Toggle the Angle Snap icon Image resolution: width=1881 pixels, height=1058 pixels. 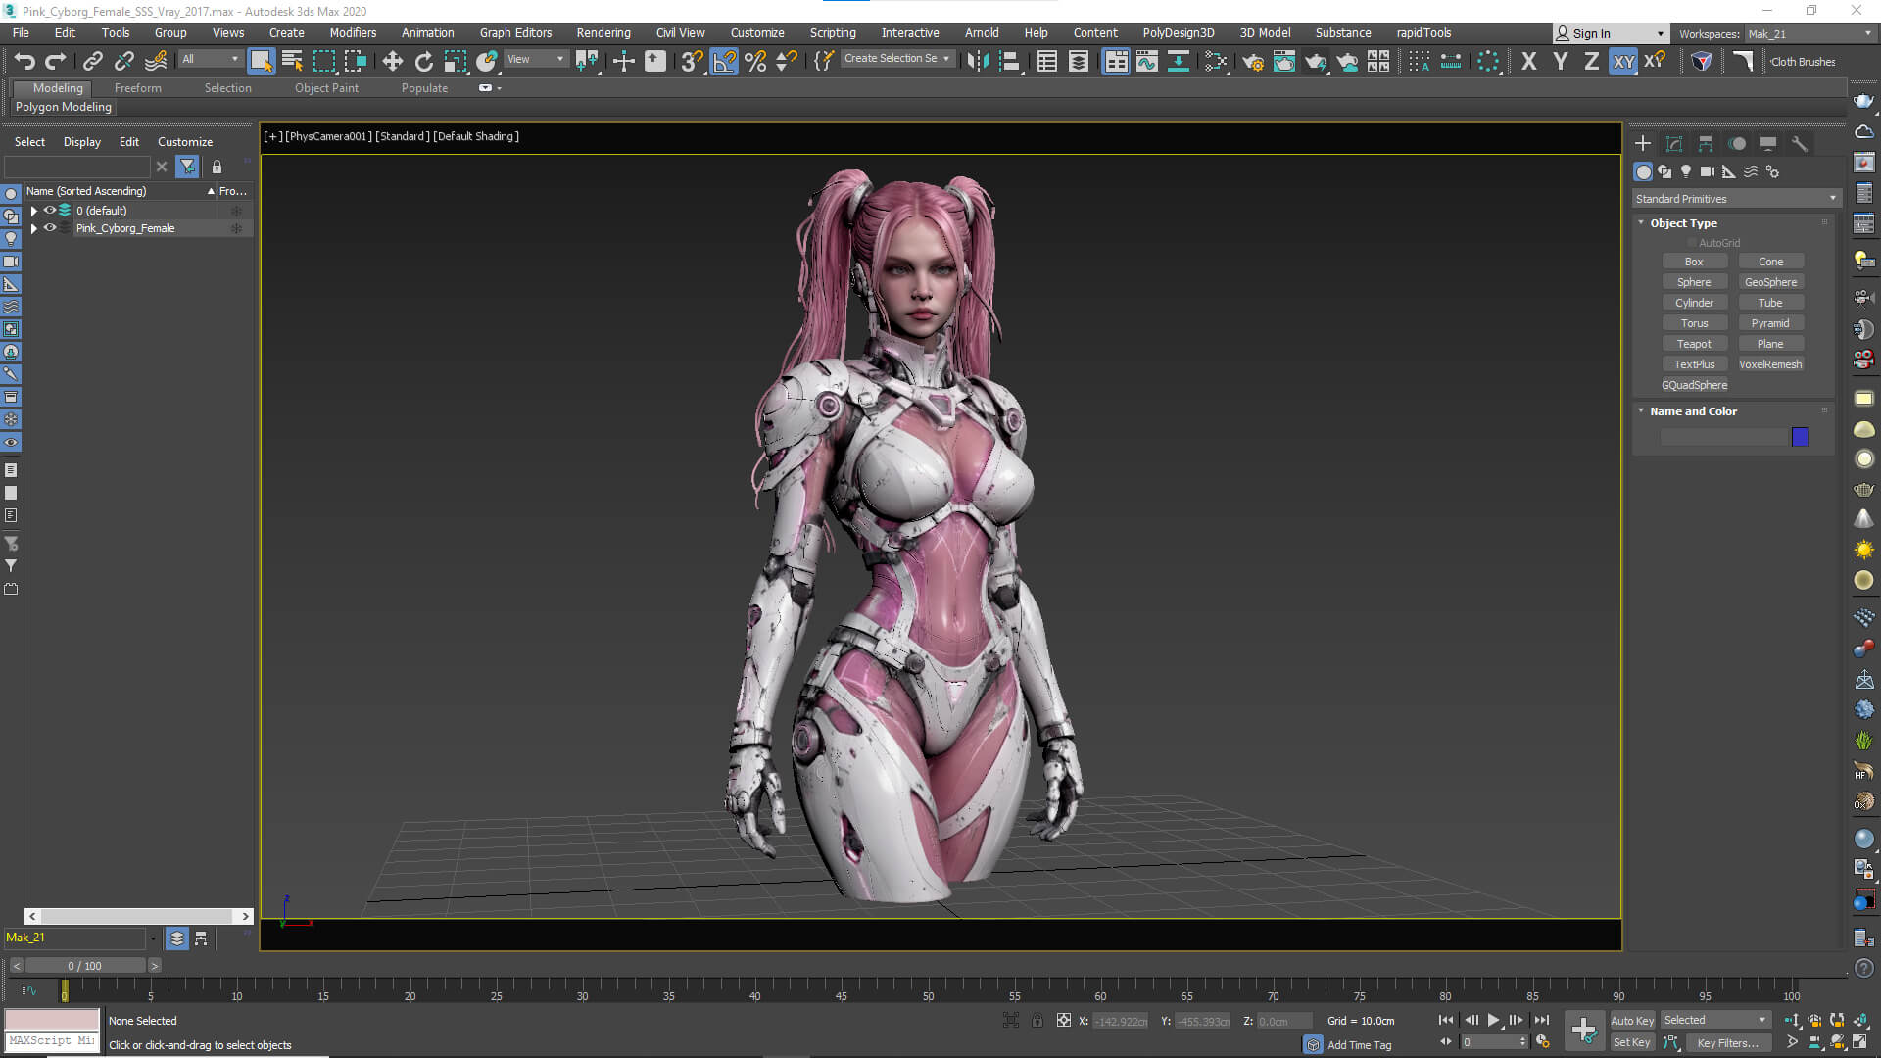[x=724, y=62]
